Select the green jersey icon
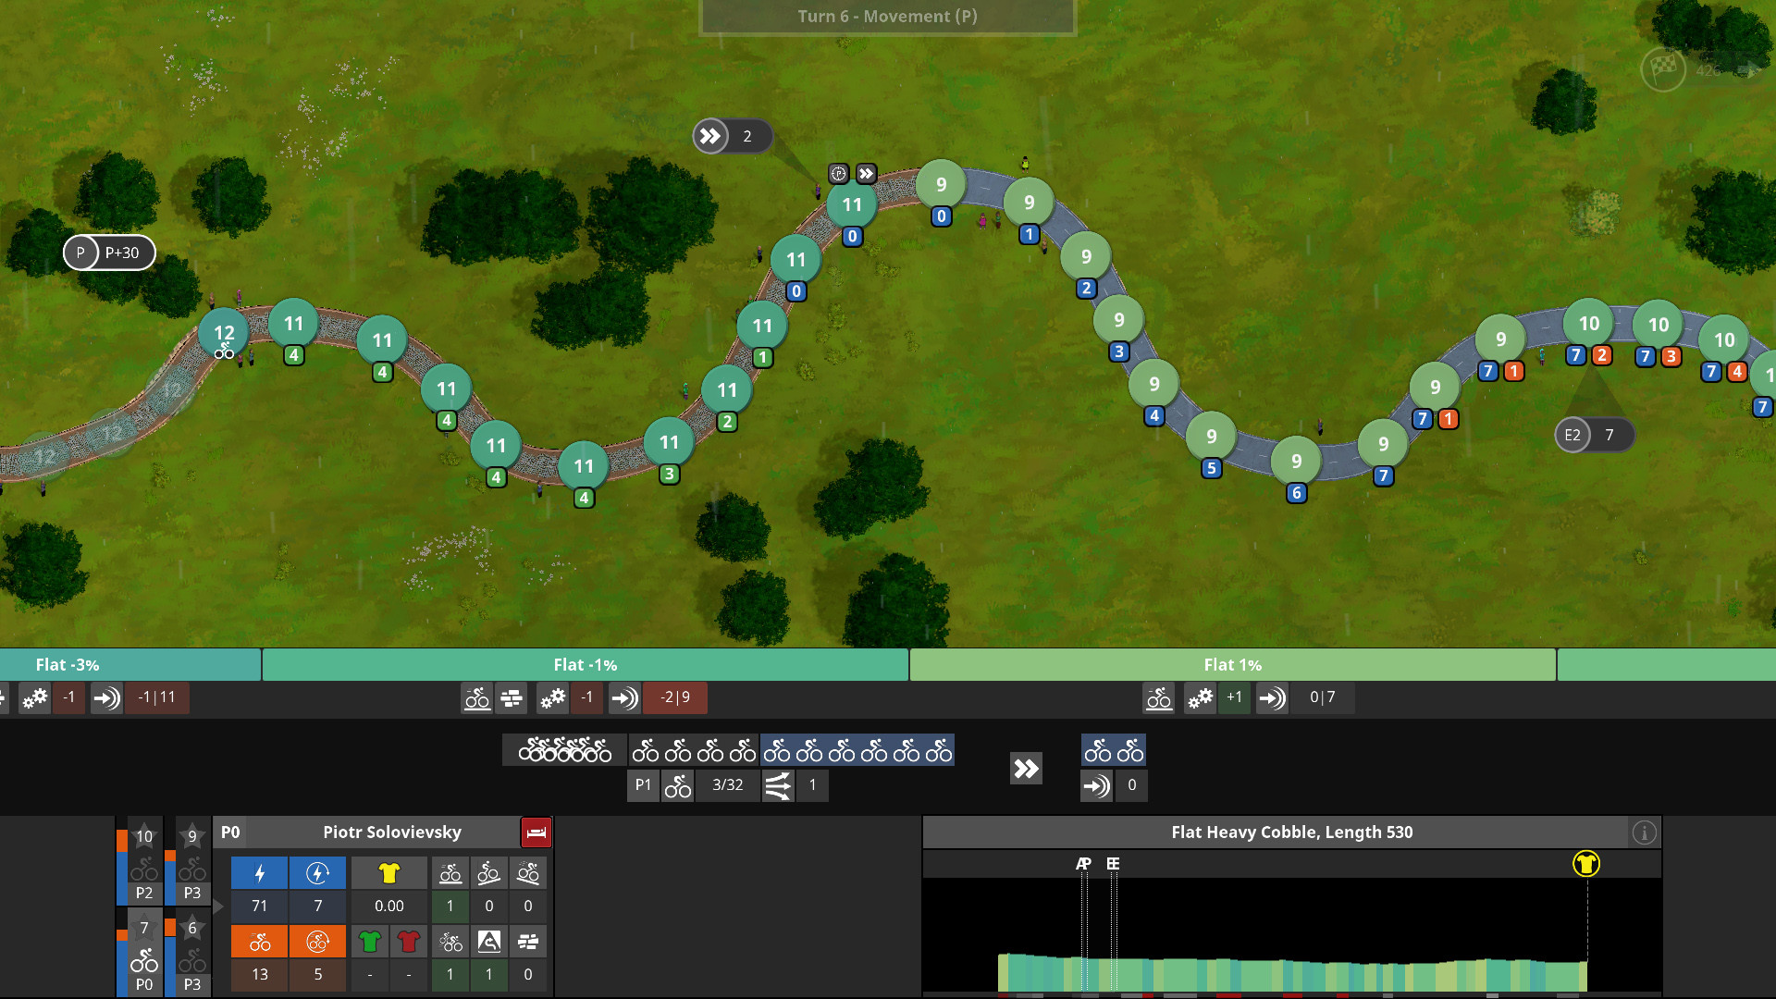The width and height of the screenshot is (1776, 999). 369,942
